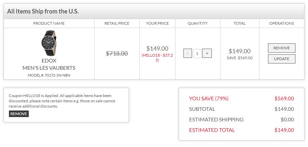Decrease quantity with the minus button
Screen dimensions: 308x147
pos(187,53)
